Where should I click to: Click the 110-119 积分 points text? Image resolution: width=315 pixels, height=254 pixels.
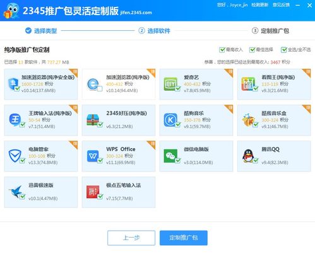point(275,84)
